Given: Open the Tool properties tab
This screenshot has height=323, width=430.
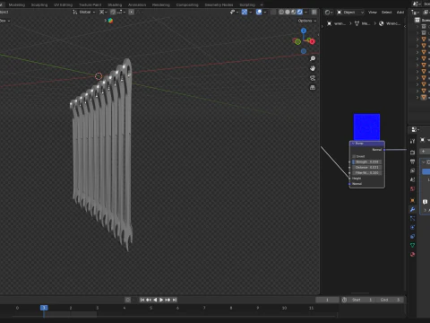Looking at the screenshot, I should click(412, 141).
